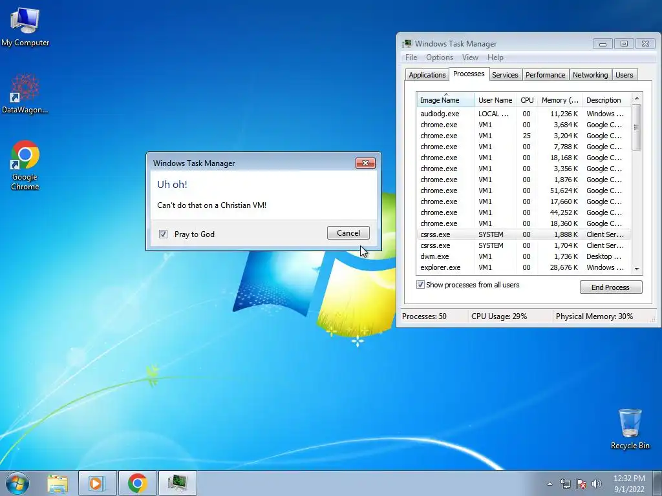Image resolution: width=662 pixels, height=496 pixels.
Task: Uncheck the Pray to God checkbox
Action: [x=164, y=234]
